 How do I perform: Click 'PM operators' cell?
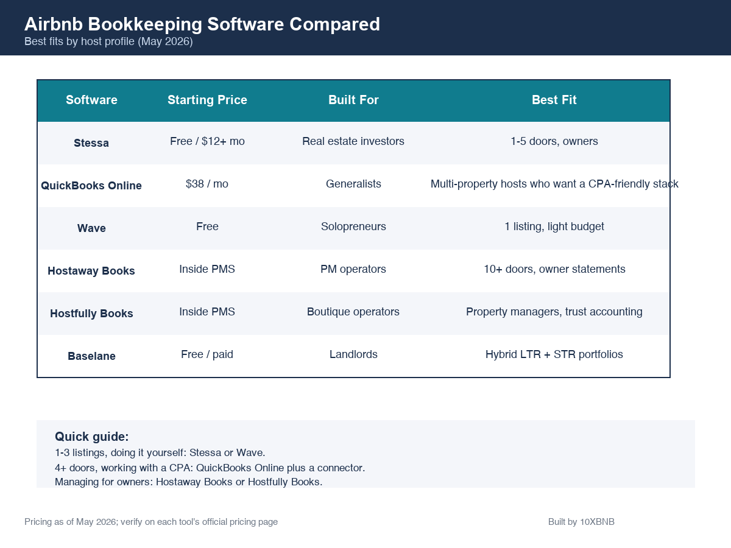click(x=353, y=269)
